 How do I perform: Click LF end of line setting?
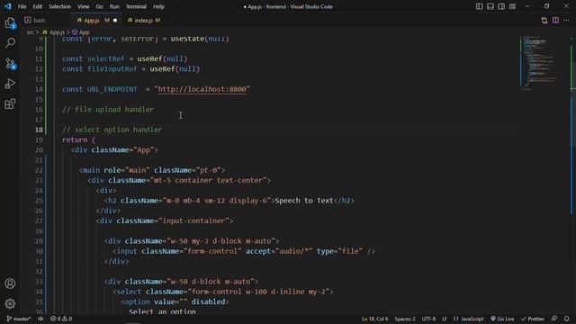point(445,319)
